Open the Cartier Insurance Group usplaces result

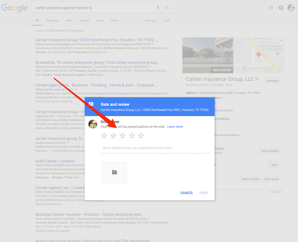(60, 112)
